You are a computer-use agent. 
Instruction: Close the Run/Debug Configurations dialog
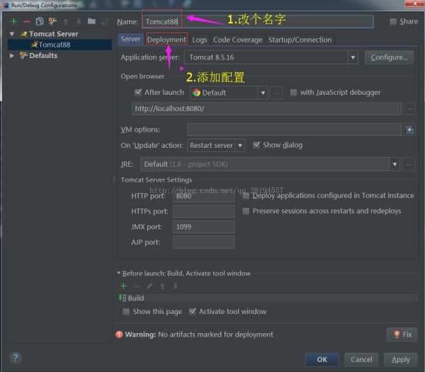[414, 4]
